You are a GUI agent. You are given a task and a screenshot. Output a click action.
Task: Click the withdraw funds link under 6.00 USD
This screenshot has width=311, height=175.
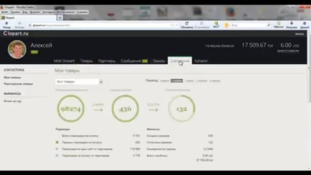(288, 51)
